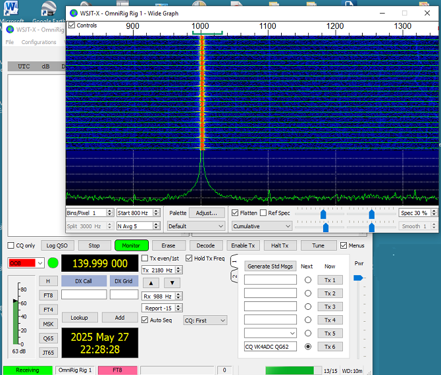The image size is (441, 375).
Task: Click the Add button
Action: 120,317
